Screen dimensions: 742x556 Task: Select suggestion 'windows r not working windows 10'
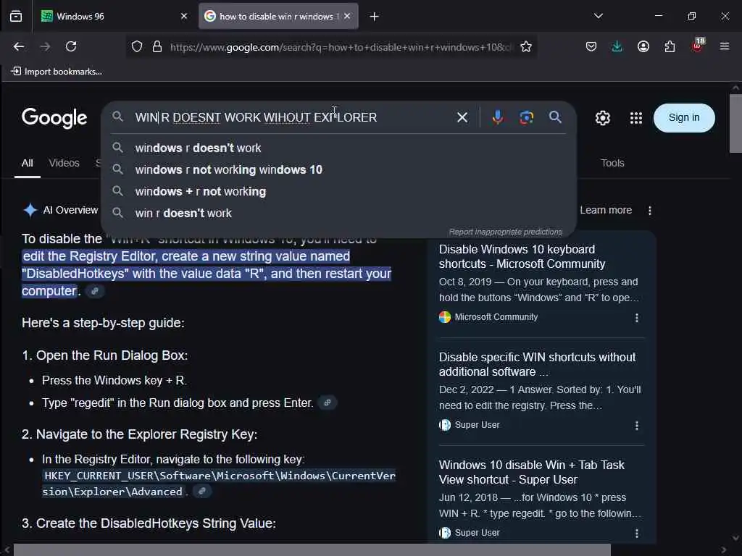[339, 169]
